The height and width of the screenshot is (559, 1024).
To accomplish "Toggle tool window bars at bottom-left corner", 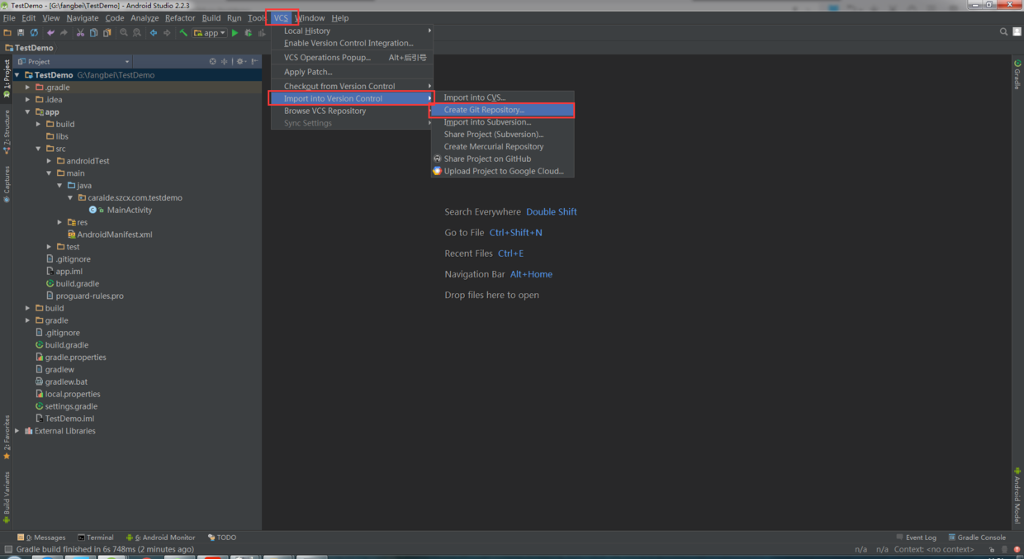I will coord(8,549).
